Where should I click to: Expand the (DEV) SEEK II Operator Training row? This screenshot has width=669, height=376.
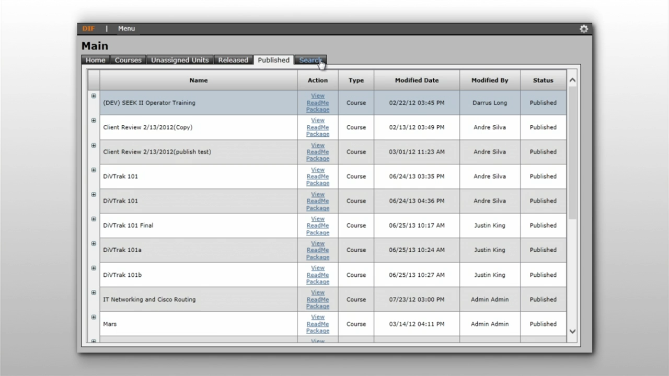coord(94,96)
